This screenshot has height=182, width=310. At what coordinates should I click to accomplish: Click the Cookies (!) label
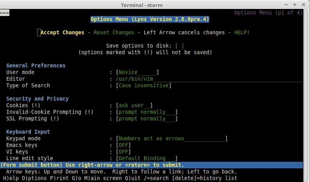(x=23, y=105)
